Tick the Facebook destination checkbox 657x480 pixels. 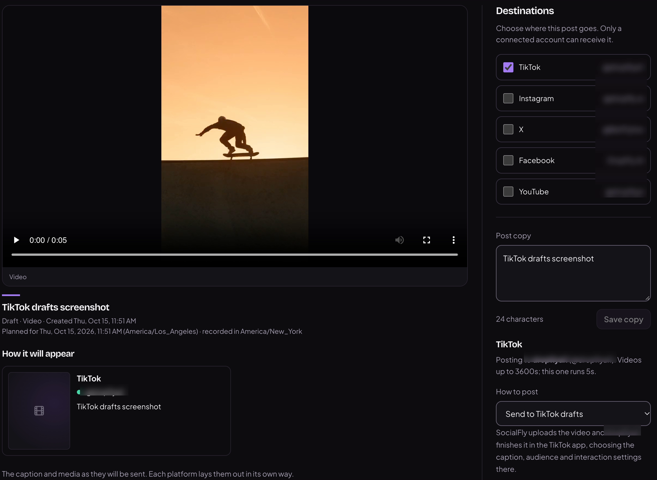pos(508,160)
